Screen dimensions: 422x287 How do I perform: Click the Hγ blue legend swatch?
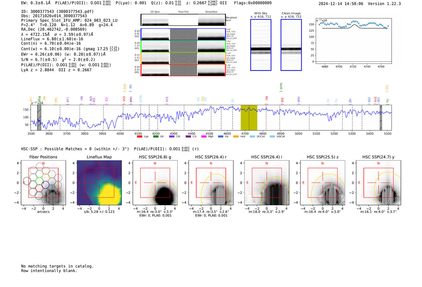pyautogui.click(x=221, y=136)
